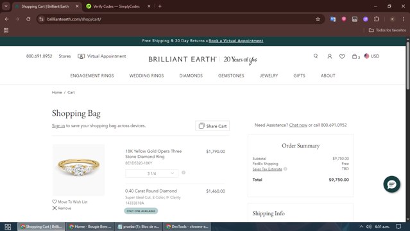
Task: Open Windows Start button
Action: [x=8, y=227]
